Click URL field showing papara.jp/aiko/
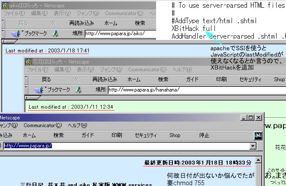Viewport: 286px width, 186px height. pyautogui.click(x=120, y=34)
